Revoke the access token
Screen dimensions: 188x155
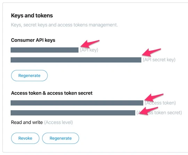[25, 138]
